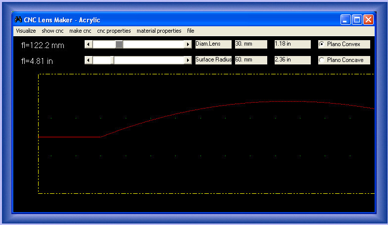Click the surface radius 60. mm field
The height and width of the screenshot is (225, 388).
click(x=250, y=60)
